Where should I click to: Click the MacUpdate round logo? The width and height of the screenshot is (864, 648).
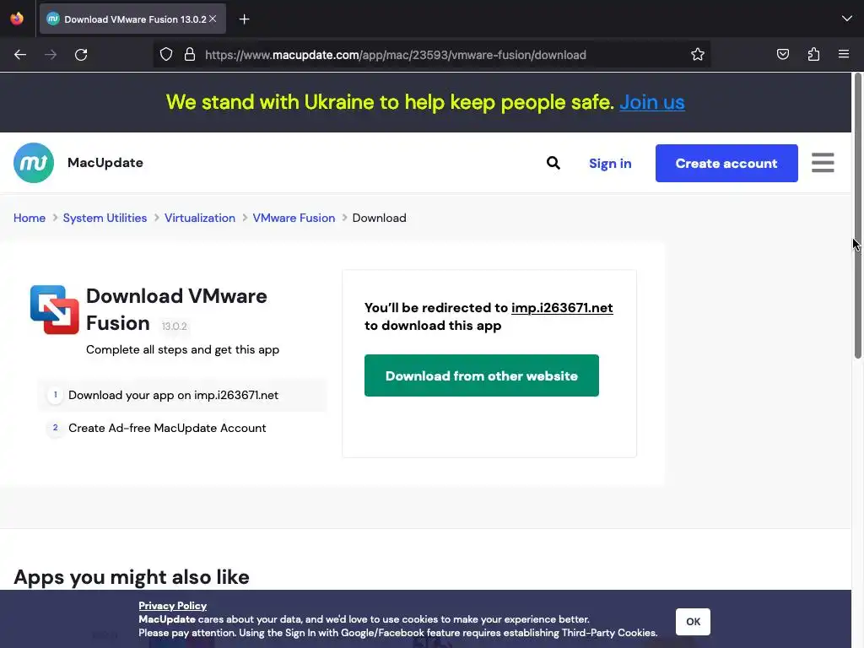[34, 163]
